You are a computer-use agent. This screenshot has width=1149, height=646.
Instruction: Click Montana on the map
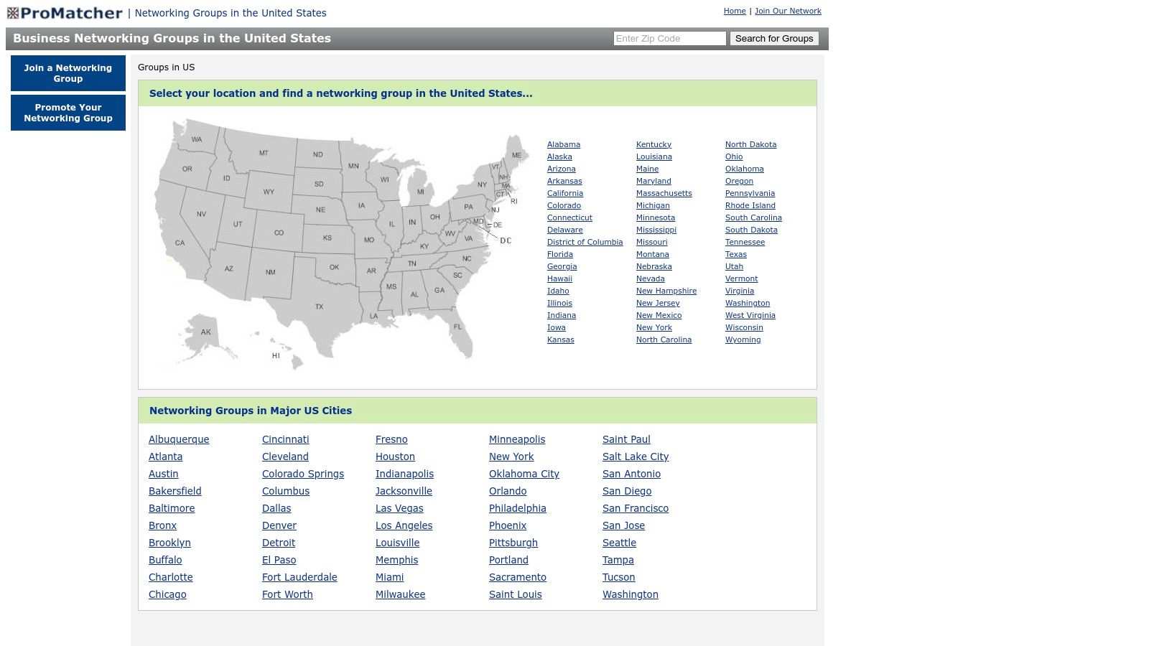(264, 153)
